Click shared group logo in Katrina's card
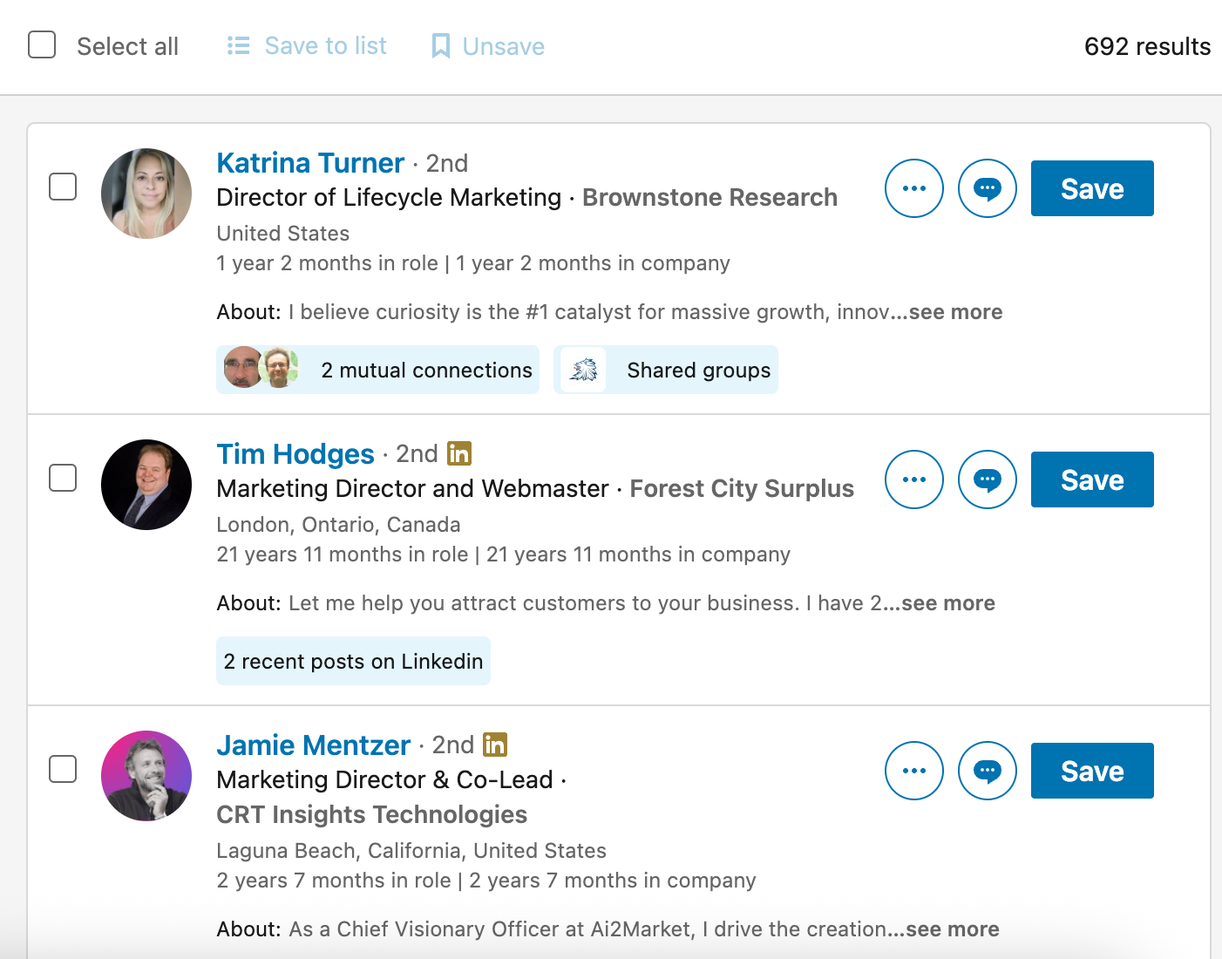Image resolution: width=1222 pixels, height=959 pixels. pos(583,370)
